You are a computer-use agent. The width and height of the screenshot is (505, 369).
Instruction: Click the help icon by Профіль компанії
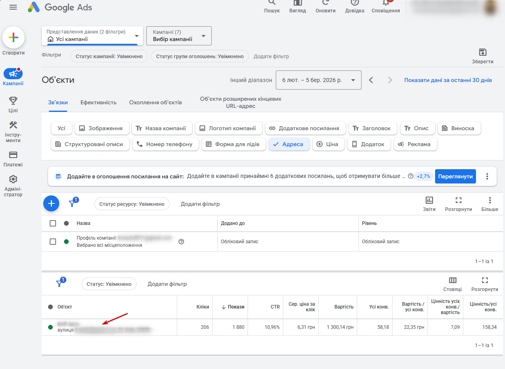click(x=181, y=242)
